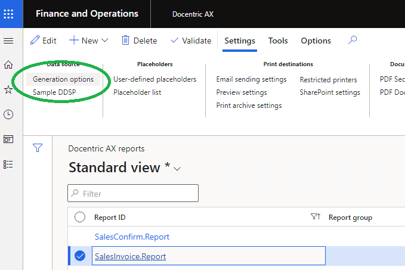Image resolution: width=405 pixels, height=270 pixels.
Task: Open Restricted printers
Action: point(328,80)
